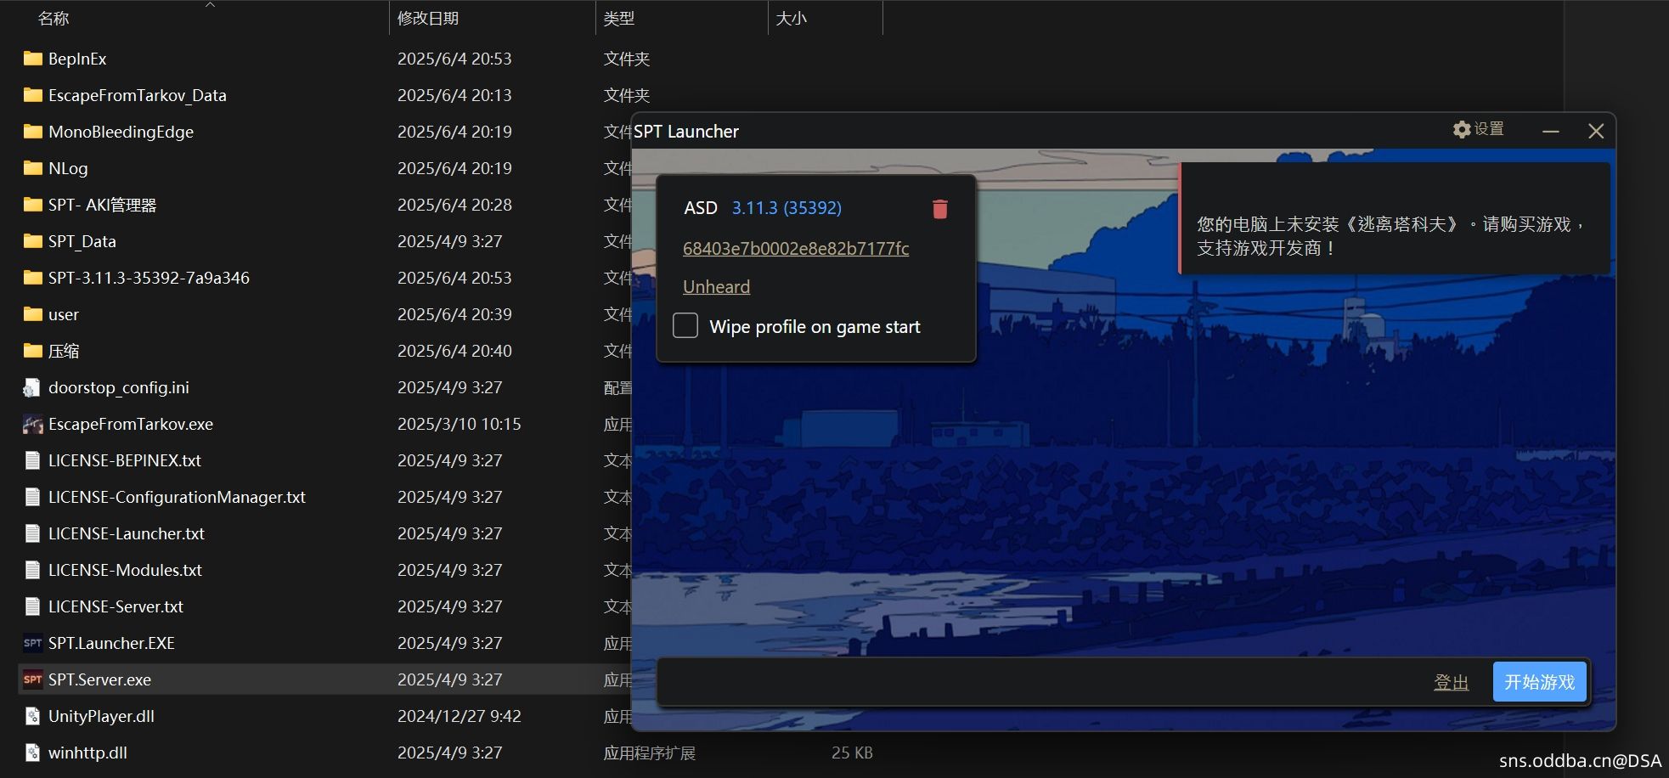Click the 文件夹 type in the BepInEx row
The height and width of the screenshot is (778, 1669).
click(x=627, y=59)
